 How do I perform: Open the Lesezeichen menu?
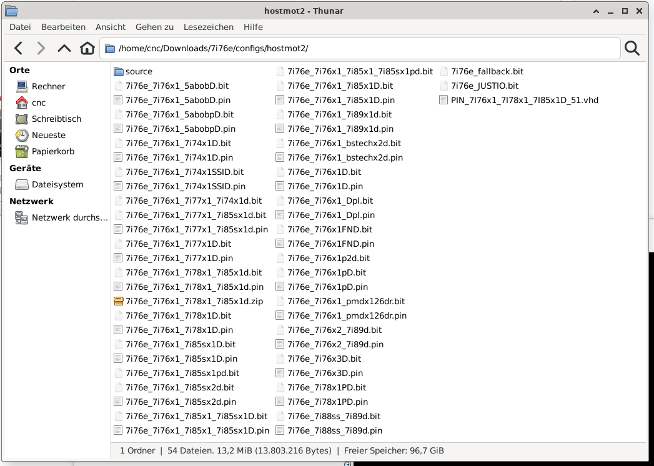click(209, 27)
